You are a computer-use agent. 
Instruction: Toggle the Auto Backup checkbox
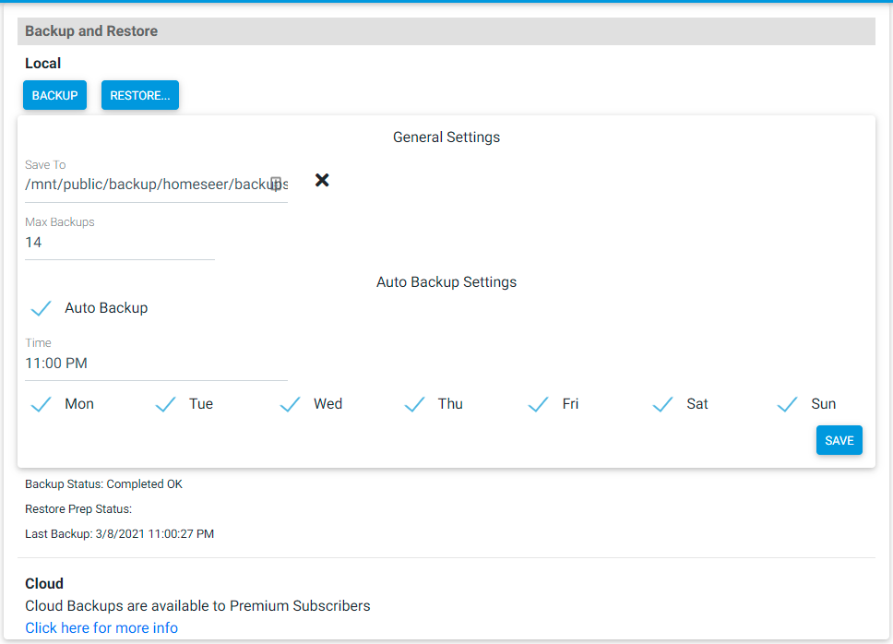click(41, 308)
